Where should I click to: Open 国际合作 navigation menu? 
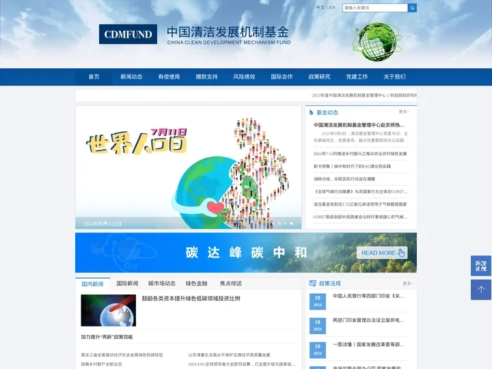click(x=282, y=77)
